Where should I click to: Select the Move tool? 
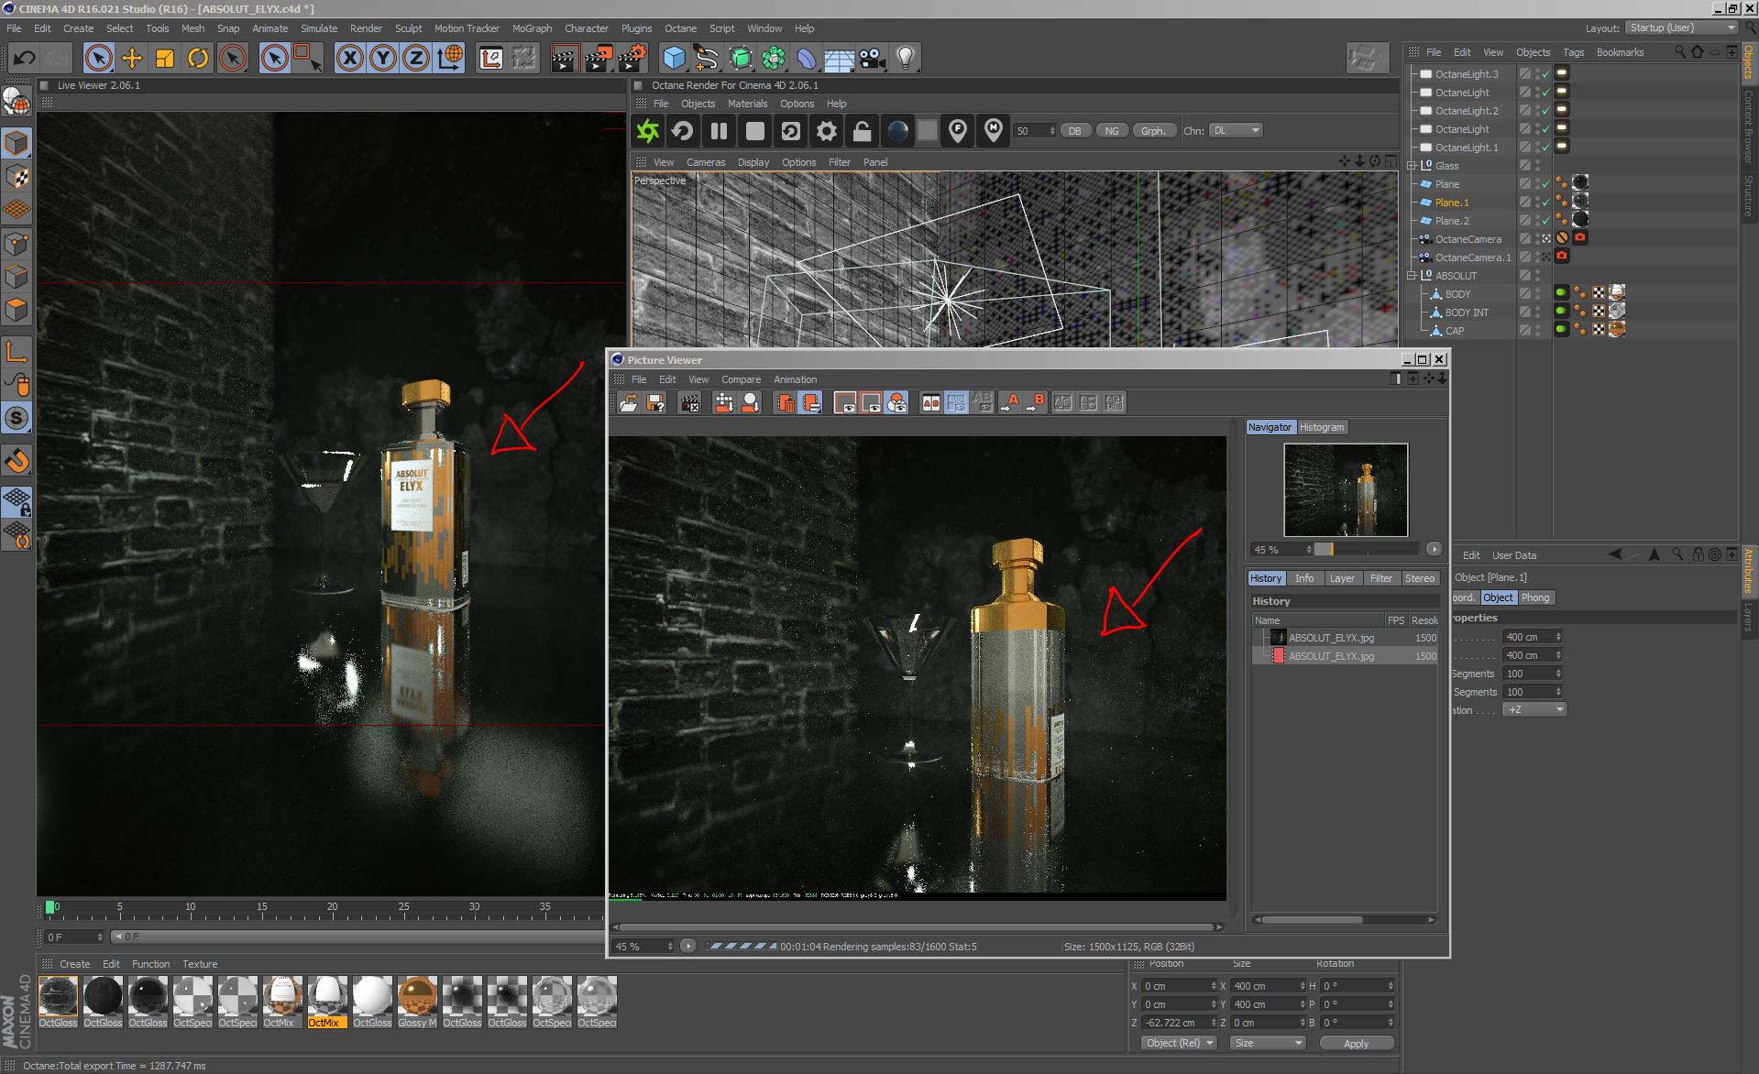click(132, 58)
